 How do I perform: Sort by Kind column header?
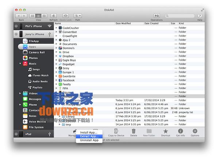[x=191, y=23]
